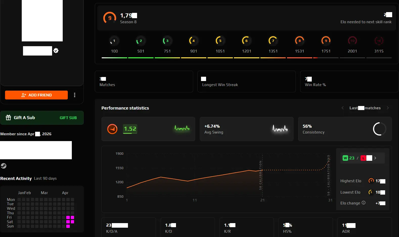Click the Steam profile icon
This screenshot has width=399, height=237.
click(x=4, y=166)
